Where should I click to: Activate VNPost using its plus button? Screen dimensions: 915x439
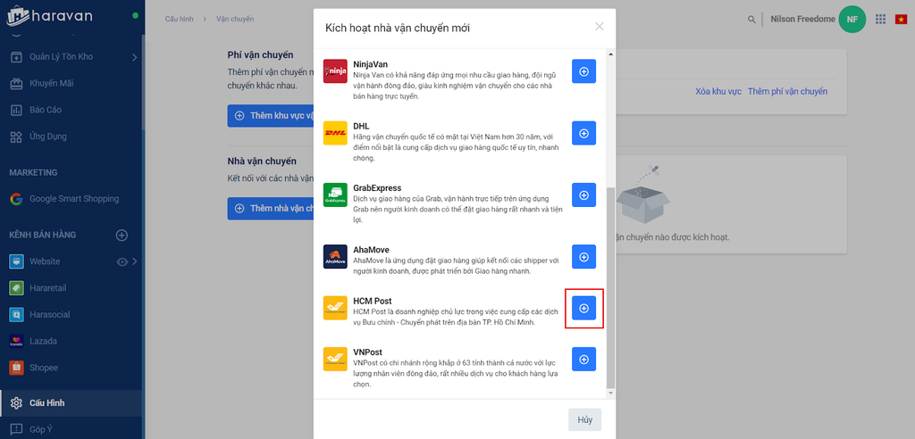point(583,359)
